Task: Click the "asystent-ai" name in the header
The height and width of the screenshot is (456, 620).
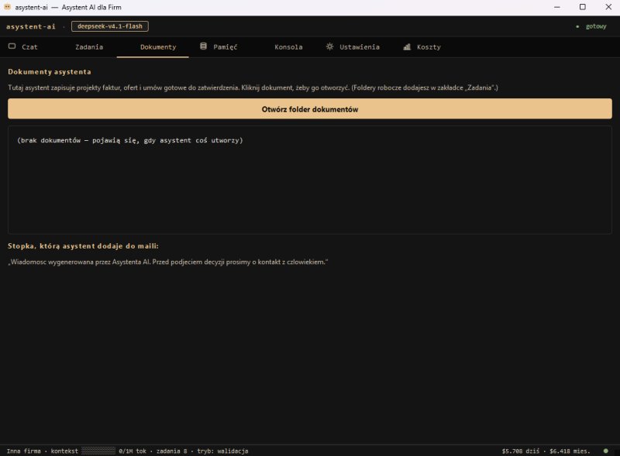Action: tap(31, 26)
